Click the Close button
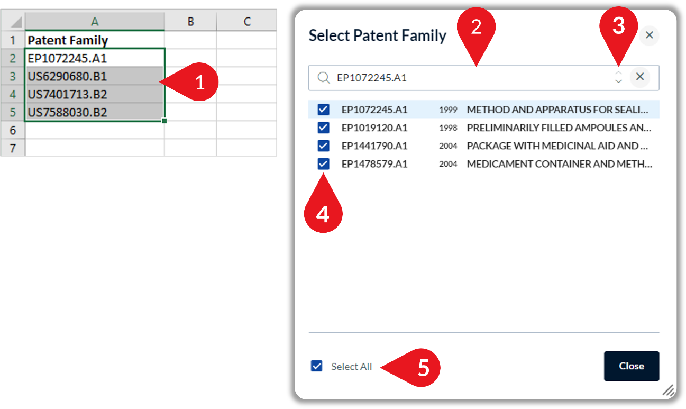This screenshot has width=686, height=409. click(x=632, y=366)
